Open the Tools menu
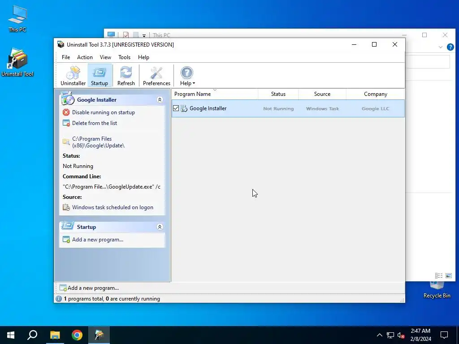Screen dimensions: 459x344 coord(125,57)
